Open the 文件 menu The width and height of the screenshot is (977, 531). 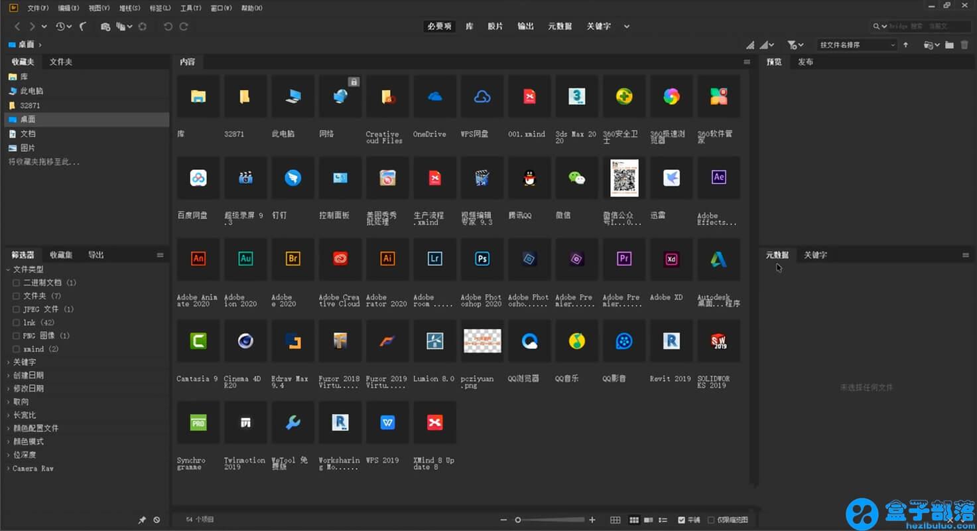[x=38, y=8]
